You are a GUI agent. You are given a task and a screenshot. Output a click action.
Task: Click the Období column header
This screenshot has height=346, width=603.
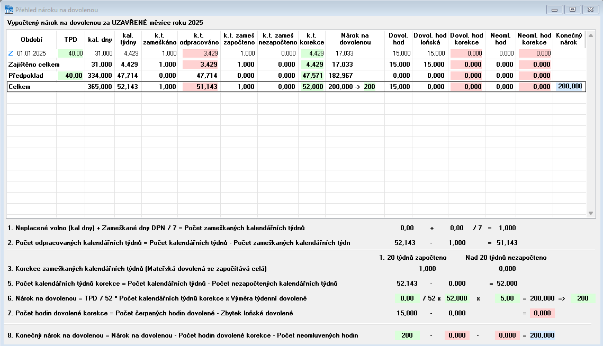coord(31,39)
